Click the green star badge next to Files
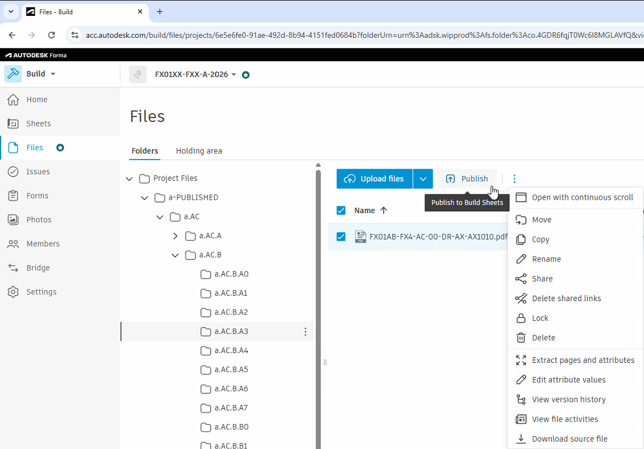644x449 pixels. (60, 147)
